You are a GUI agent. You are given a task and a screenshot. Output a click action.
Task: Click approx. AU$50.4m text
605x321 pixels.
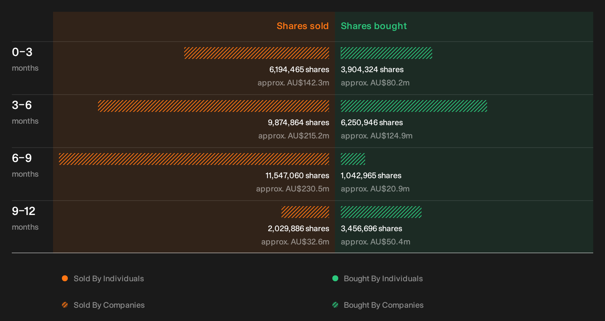pos(375,242)
